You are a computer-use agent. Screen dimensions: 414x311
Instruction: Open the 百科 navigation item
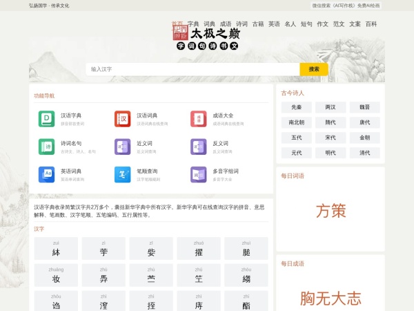pyautogui.click(x=371, y=23)
